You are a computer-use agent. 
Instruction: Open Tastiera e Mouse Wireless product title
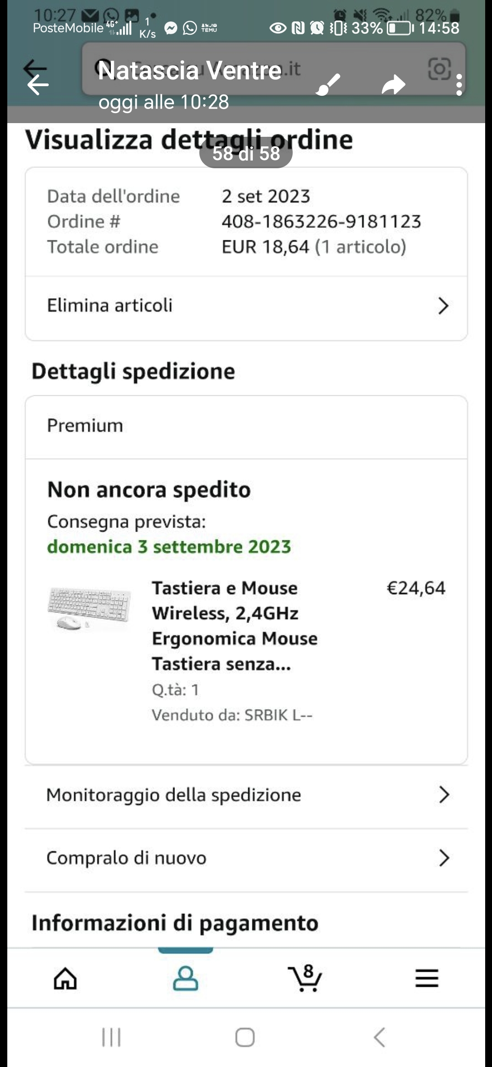pyautogui.click(x=235, y=626)
